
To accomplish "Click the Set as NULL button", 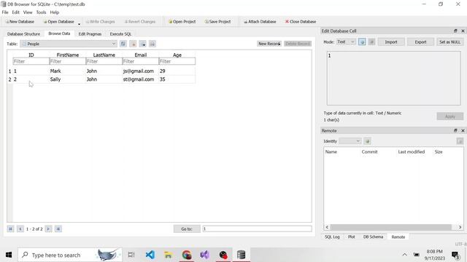I will (x=449, y=42).
